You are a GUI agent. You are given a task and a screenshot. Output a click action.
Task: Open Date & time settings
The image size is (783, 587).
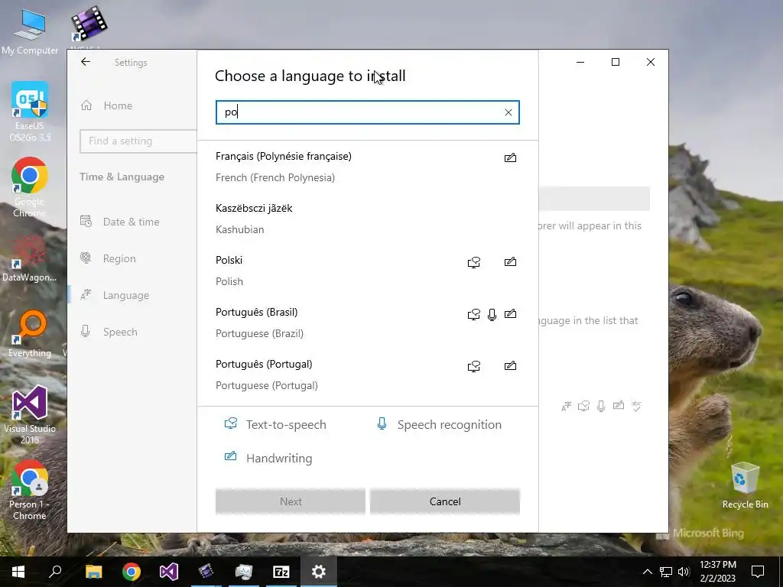tap(131, 222)
